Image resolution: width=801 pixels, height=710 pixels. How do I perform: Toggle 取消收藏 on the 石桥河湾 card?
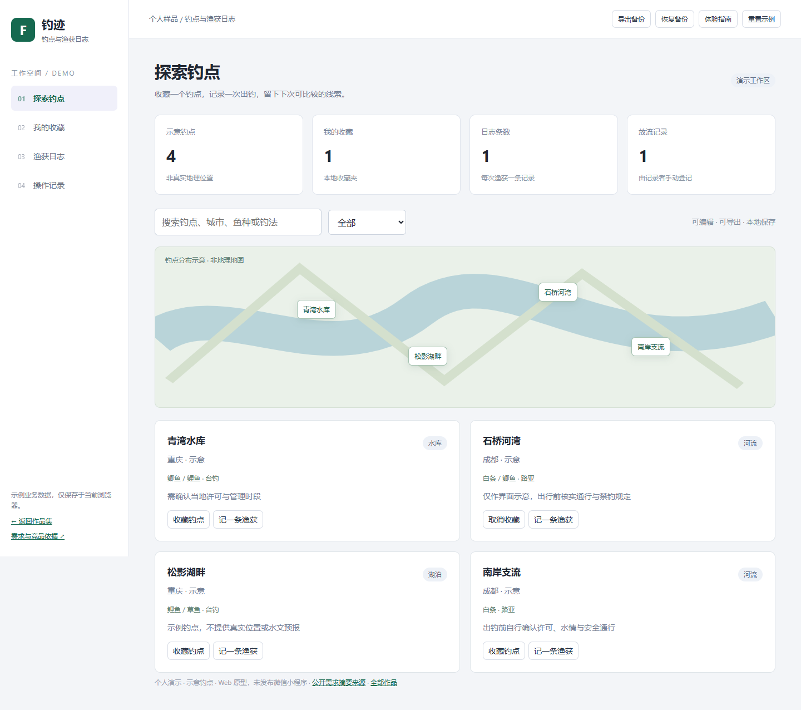pyautogui.click(x=504, y=520)
